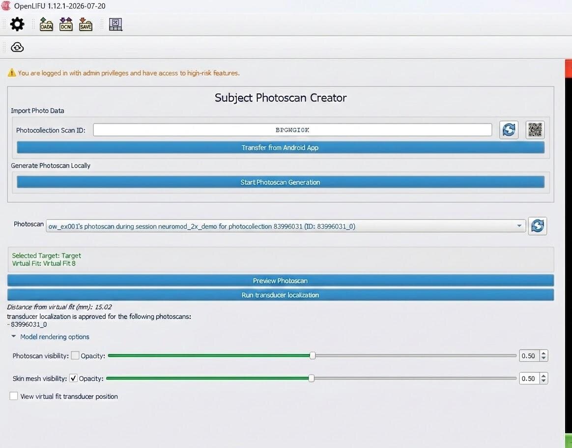Click the "Selected Target: Target" text
This screenshot has height=448, width=572.
coord(47,255)
